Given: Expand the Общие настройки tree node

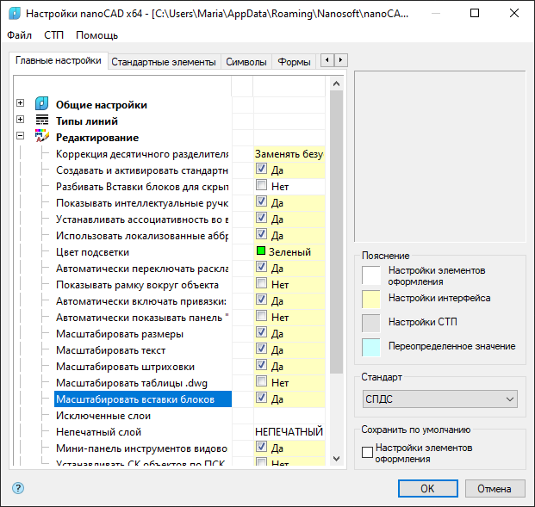Looking at the screenshot, I should tap(20, 104).
